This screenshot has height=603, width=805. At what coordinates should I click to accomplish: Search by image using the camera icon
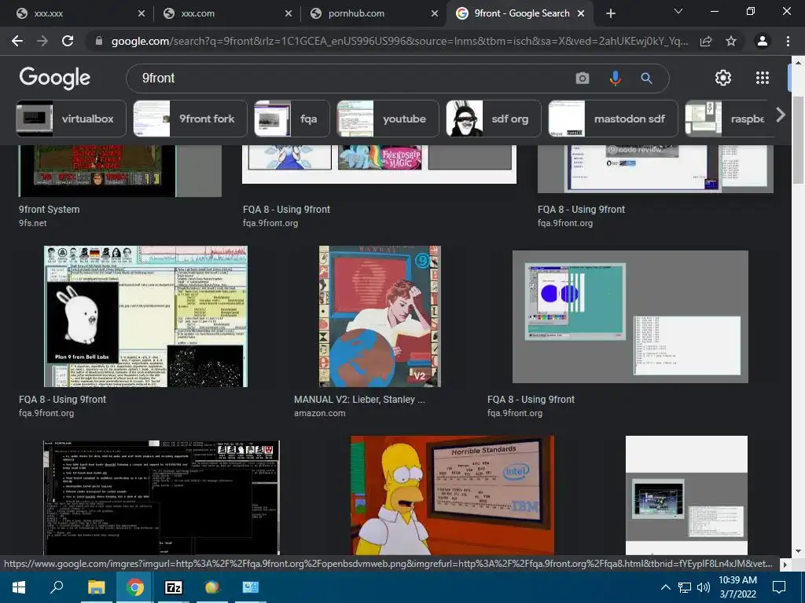pyautogui.click(x=583, y=78)
